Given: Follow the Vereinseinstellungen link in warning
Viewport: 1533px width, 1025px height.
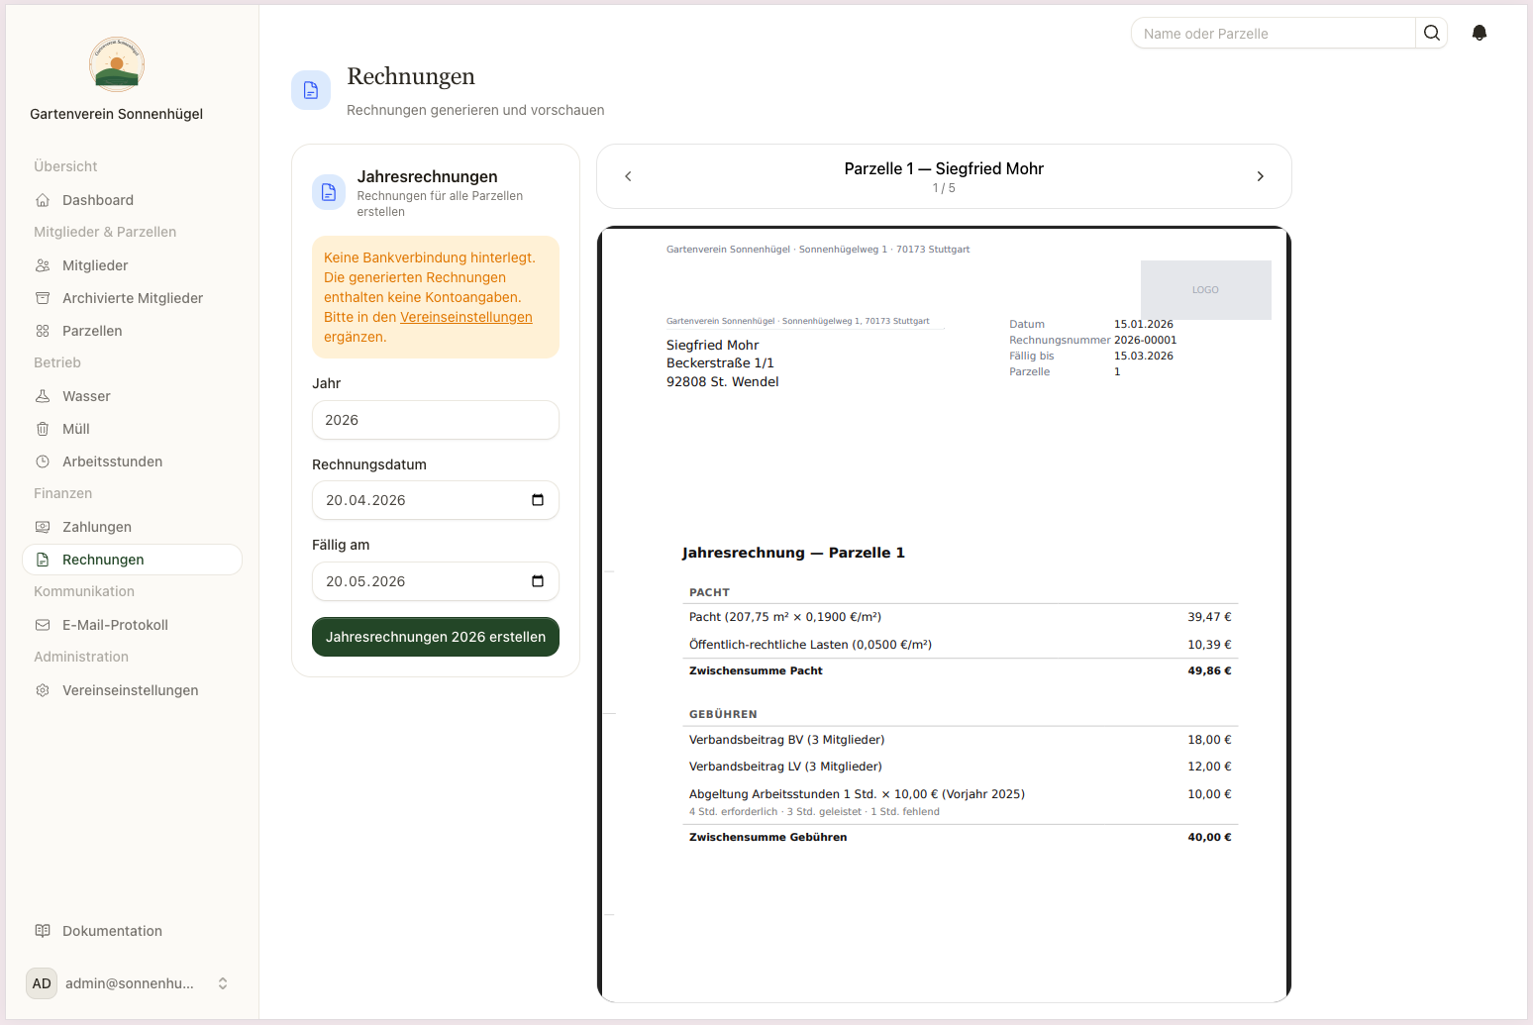Looking at the screenshot, I should [x=466, y=317].
